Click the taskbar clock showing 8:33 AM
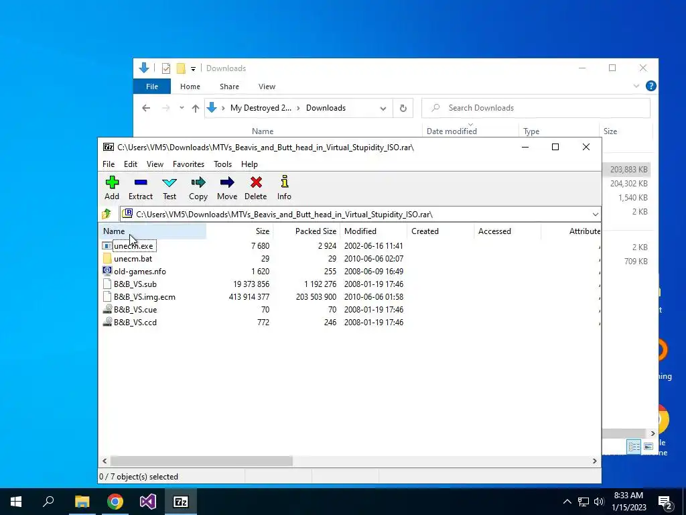Screen dimensions: 686x515 click(x=628, y=502)
